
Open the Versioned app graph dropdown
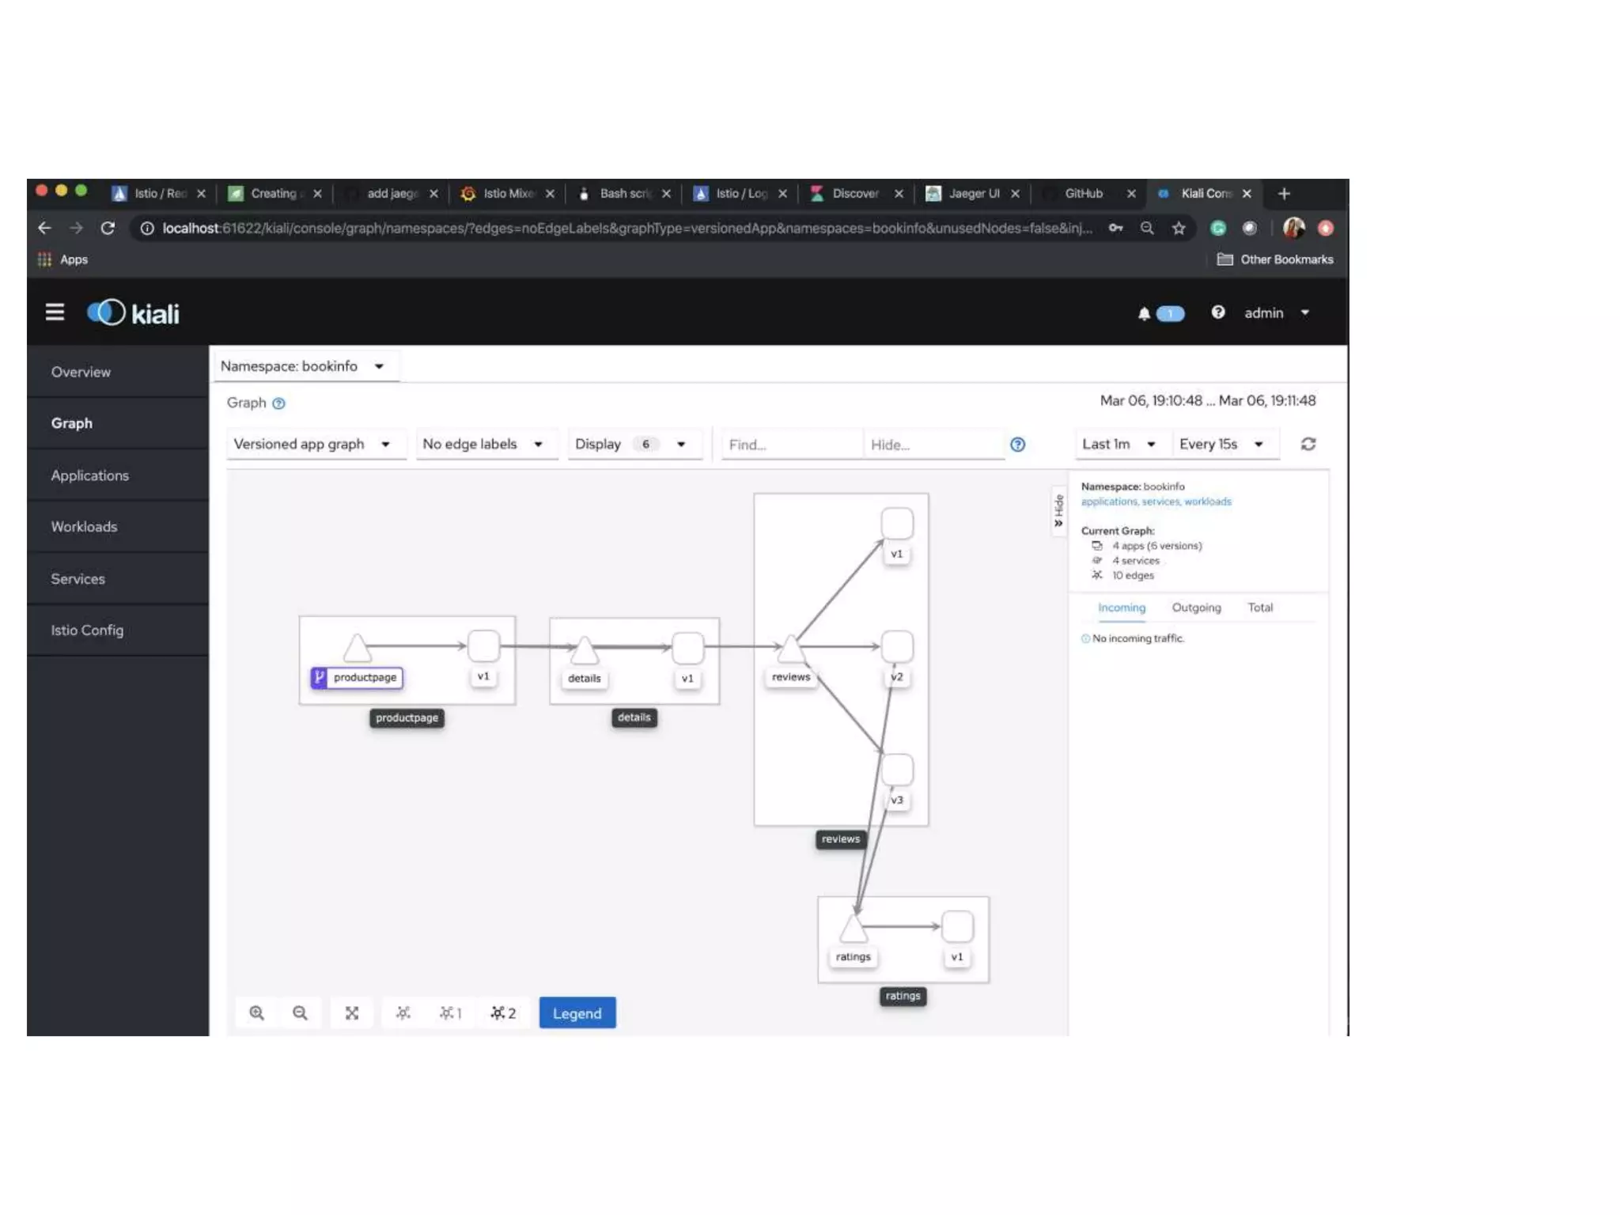312,445
